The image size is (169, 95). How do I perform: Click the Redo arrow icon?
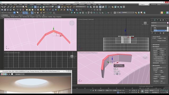[x=5, y=7]
